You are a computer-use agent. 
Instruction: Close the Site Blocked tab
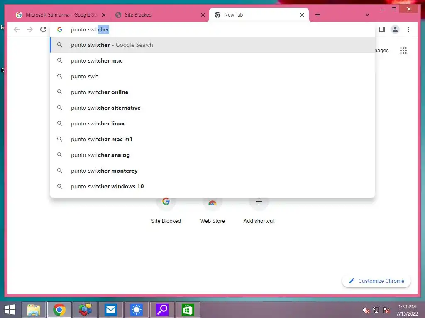tap(203, 15)
